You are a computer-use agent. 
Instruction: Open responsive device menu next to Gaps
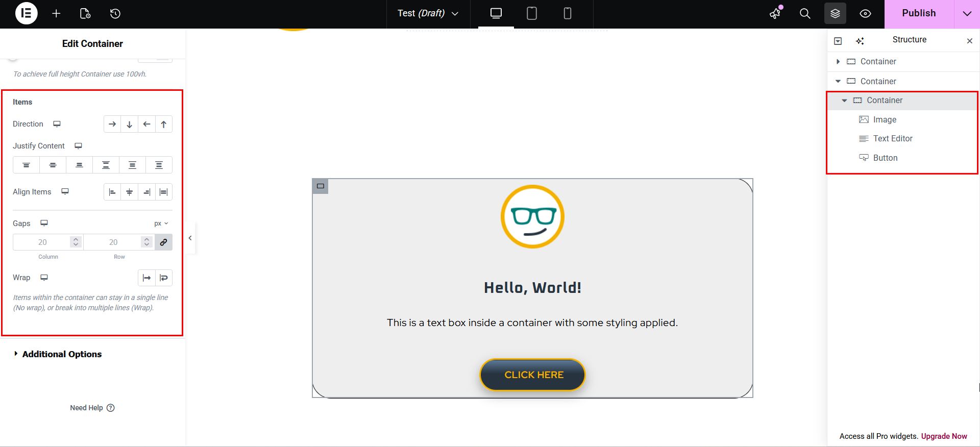point(44,223)
